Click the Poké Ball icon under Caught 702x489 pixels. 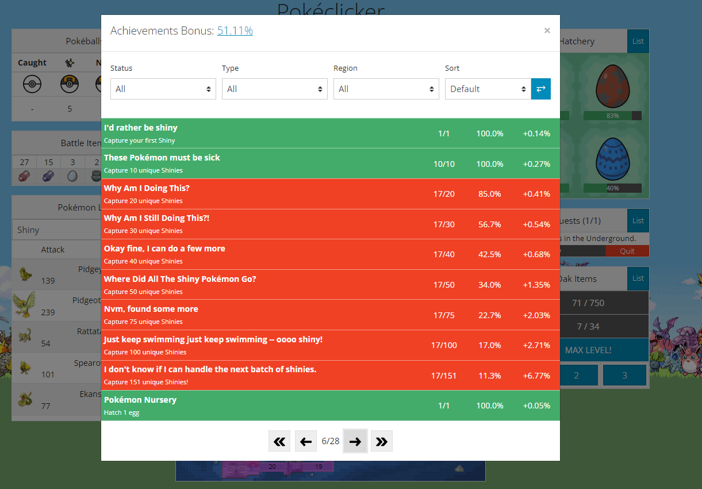click(x=32, y=85)
